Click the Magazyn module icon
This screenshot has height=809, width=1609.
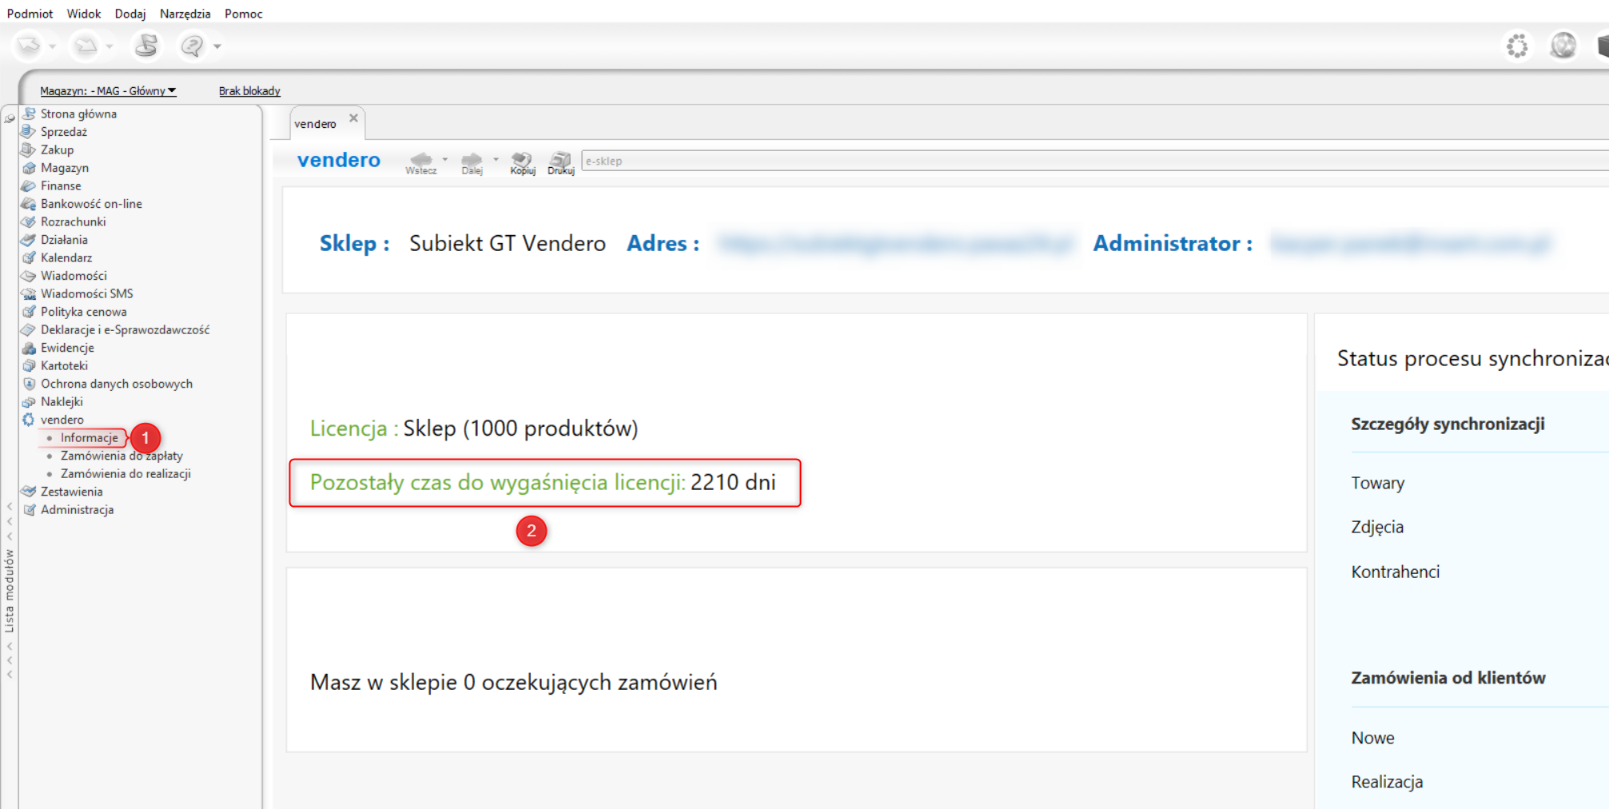point(30,168)
